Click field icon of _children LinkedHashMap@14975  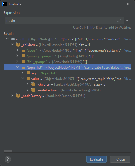click(33, 84)
